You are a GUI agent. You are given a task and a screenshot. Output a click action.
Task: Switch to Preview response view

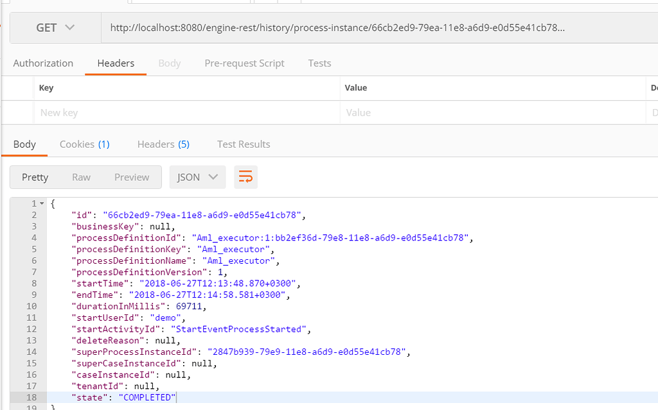pos(131,177)
